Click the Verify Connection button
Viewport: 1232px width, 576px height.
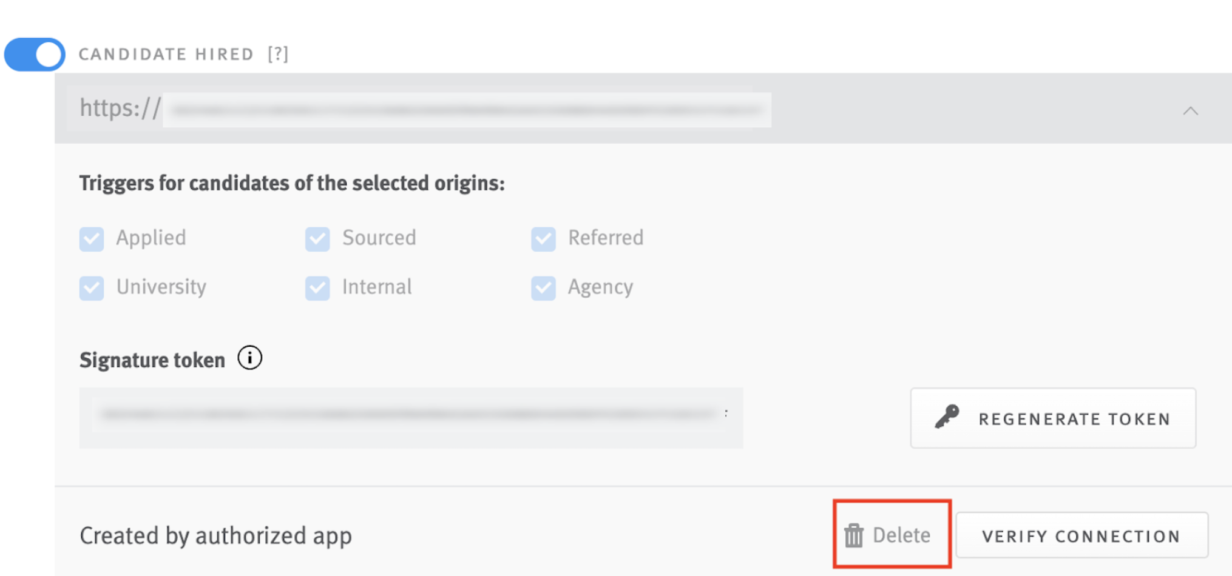click(x=1081, y=535)
